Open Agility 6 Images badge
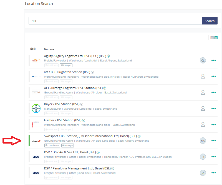Image resolution: width=222 pixels, height=185 pixels. coord(66,65)
